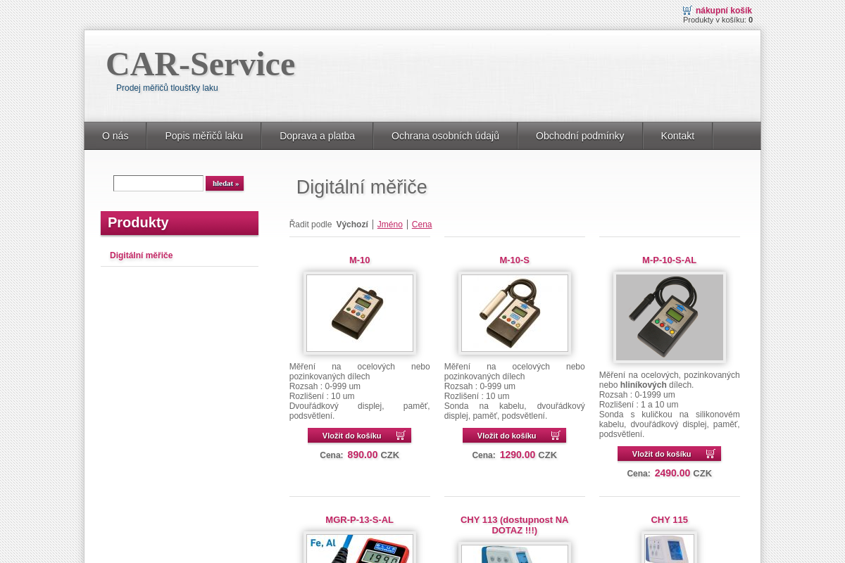Sort products by Cena
The image size is (845, 563).
(421, 224)
